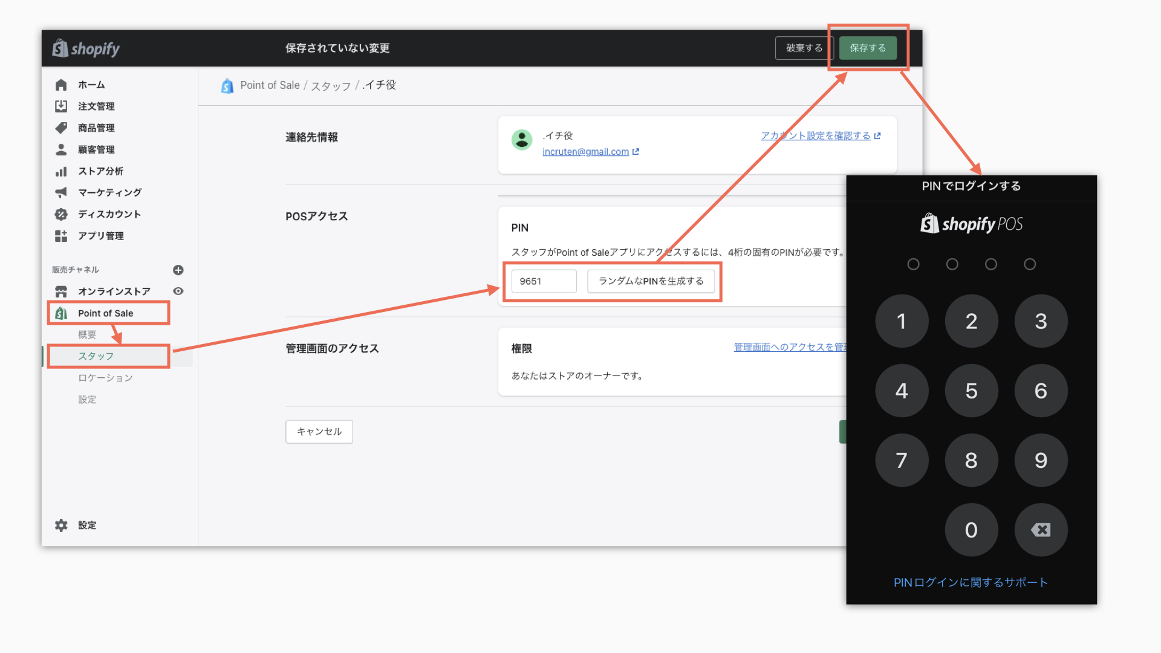Tap keypad digit 1

(x=902, y=321)
